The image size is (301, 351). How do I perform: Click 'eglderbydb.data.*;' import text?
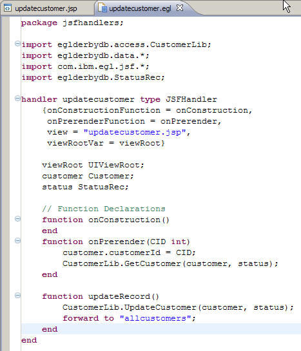pyautogui.click(x=103, y=55)
